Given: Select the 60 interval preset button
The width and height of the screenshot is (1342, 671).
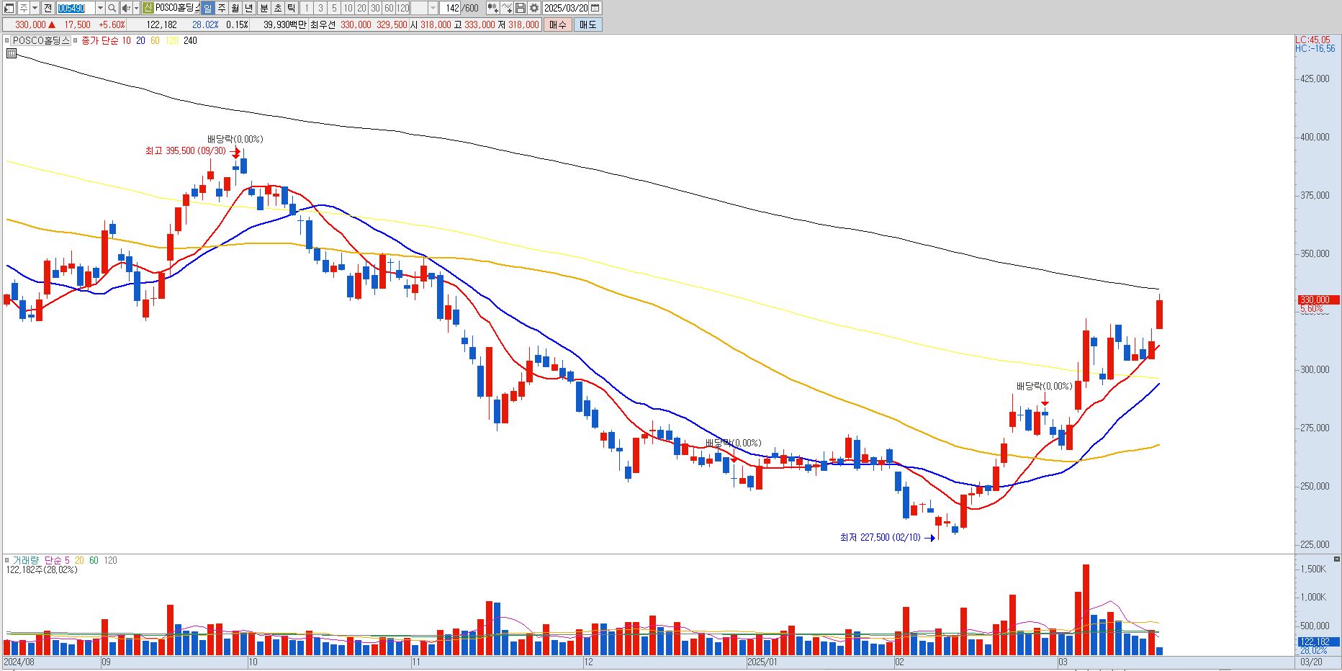Looking at the screenshot, I should 389,8.
